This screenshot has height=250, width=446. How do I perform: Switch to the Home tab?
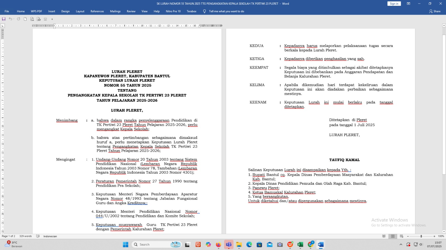(21, 11)
